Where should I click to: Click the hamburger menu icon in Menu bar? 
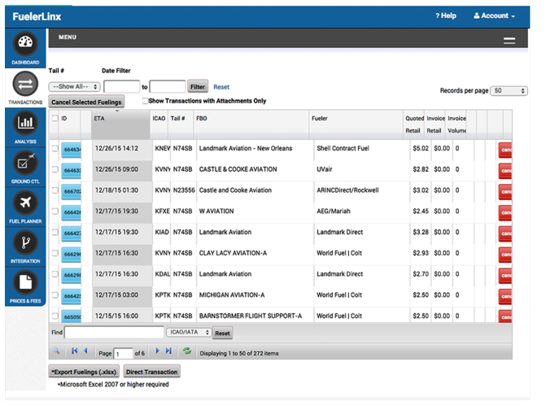pyautogui.click(x=509, y=40)
